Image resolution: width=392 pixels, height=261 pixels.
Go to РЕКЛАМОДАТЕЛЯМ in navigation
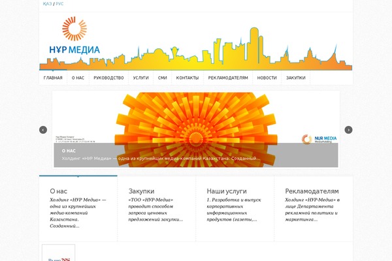[x=228, y=78]
